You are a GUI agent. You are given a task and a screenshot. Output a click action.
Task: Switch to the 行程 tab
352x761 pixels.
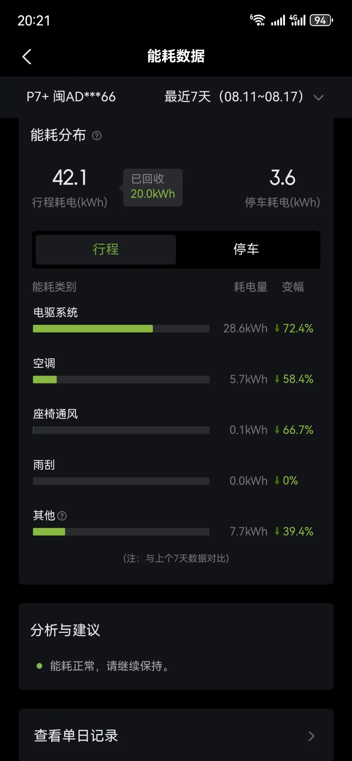(106, 249)
